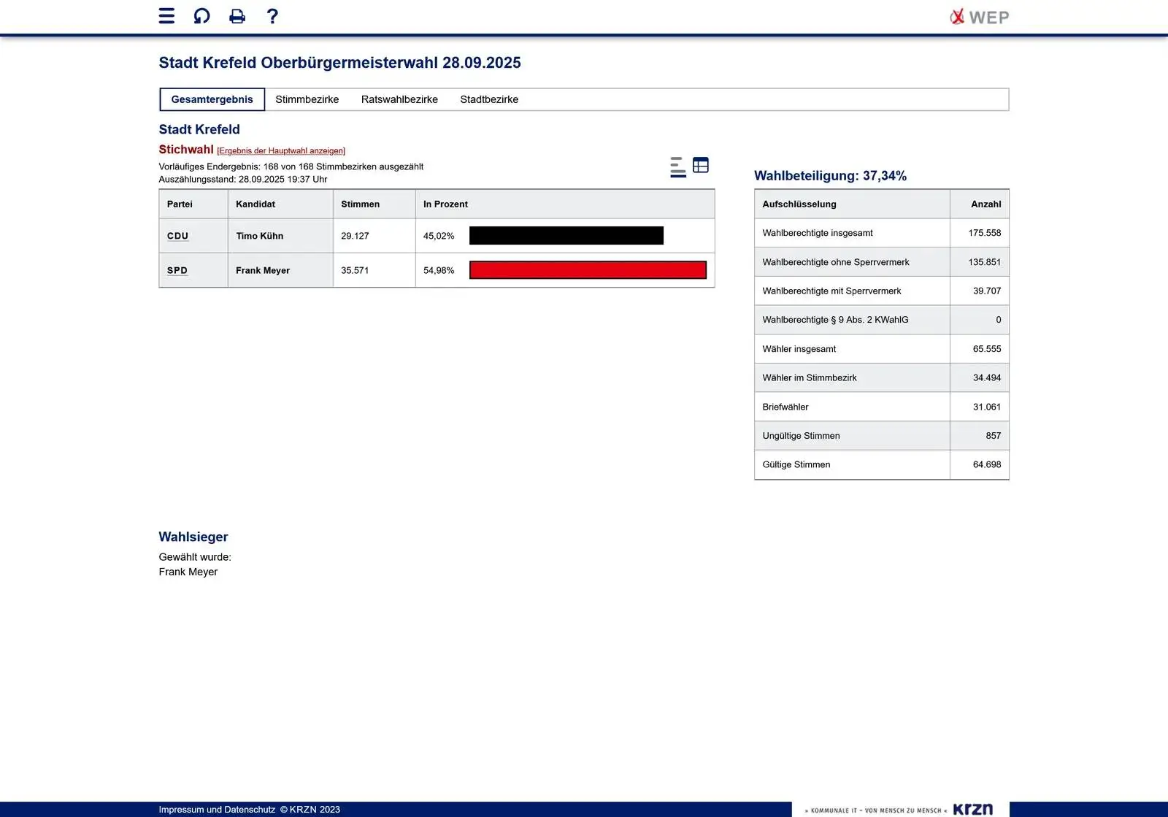
Task: Switch to table view icon
Action: [x=701, y=165]
